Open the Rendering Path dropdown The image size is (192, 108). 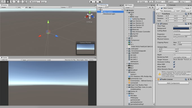182,57
